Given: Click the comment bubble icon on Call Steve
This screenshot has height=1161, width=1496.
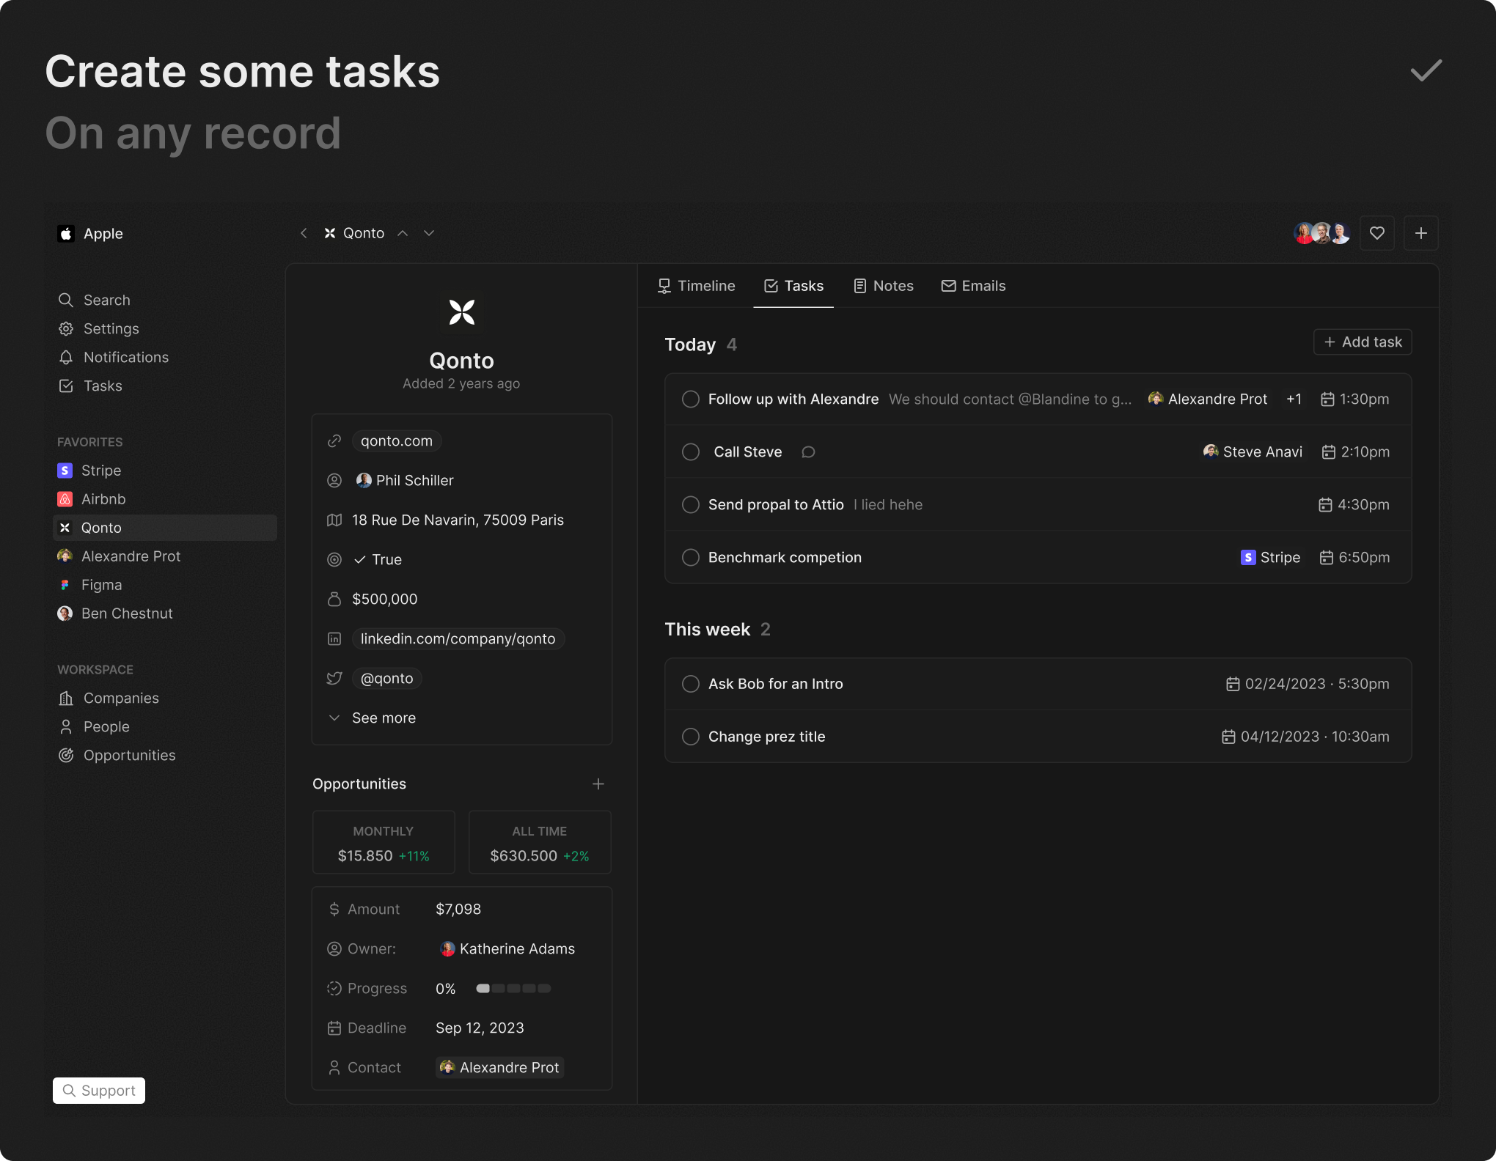Looking at the screenshot, I should coord(808,452).
